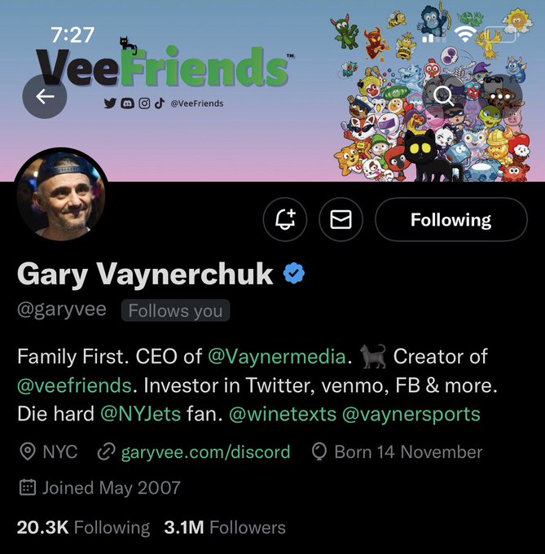
Task: Visit the @NYJets profile mention
Action: (141, 414)
